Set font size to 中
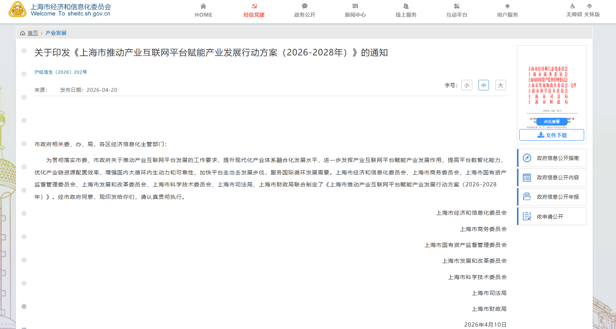Viewport: 616px width, 329px height. coord(484,85)
